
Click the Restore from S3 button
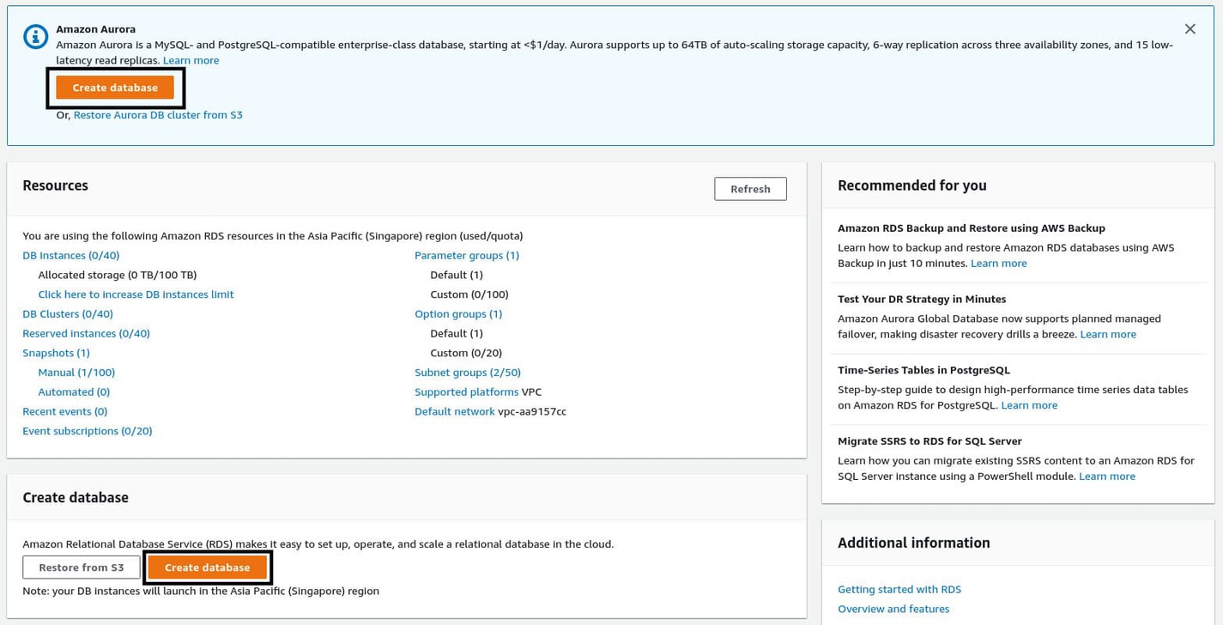(x=81, y=567)
